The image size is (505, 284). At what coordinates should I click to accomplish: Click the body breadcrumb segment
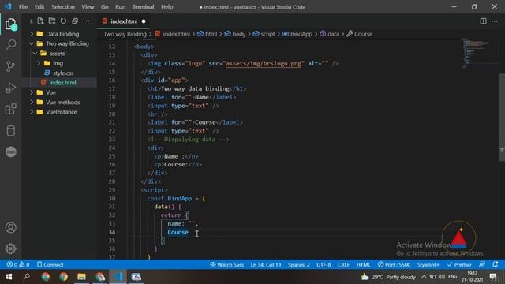click(x=235, y=34)
